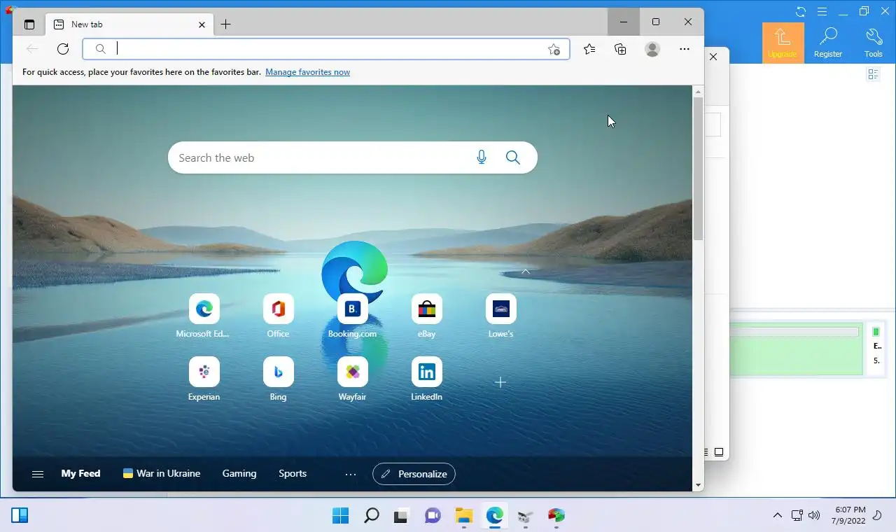The width and height of the screenshot is (896, 532).
Task: Click the scrollbar up arrow in Edge
Action: (698, 92)
